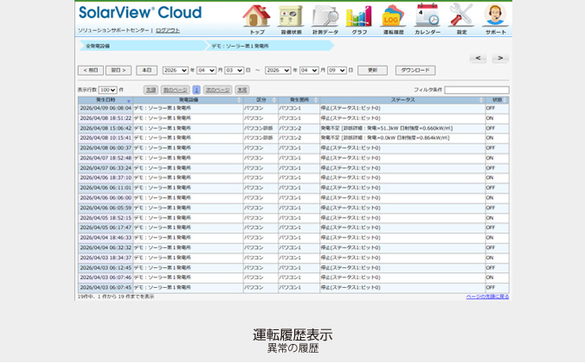Screen dimensions: 585x363
Task: Click the フィルタ条件 filter input field
Action: pyautogui.click(x=476, y=90)
